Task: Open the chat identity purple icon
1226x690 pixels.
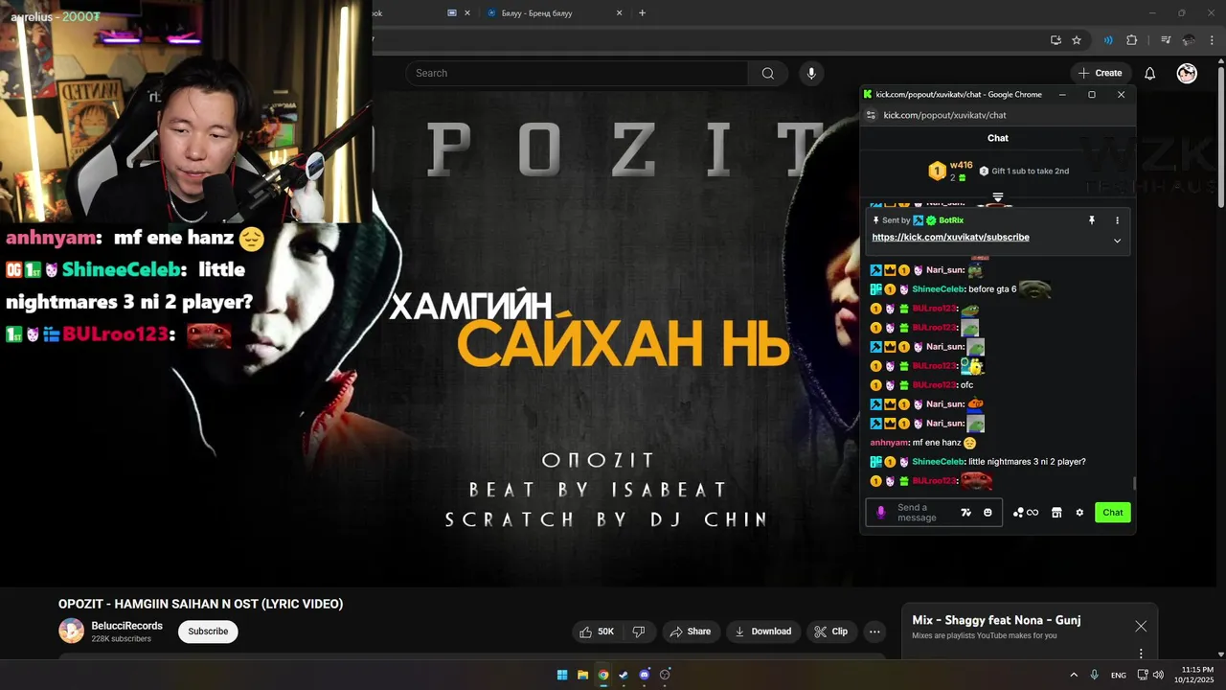Action: 881,513
